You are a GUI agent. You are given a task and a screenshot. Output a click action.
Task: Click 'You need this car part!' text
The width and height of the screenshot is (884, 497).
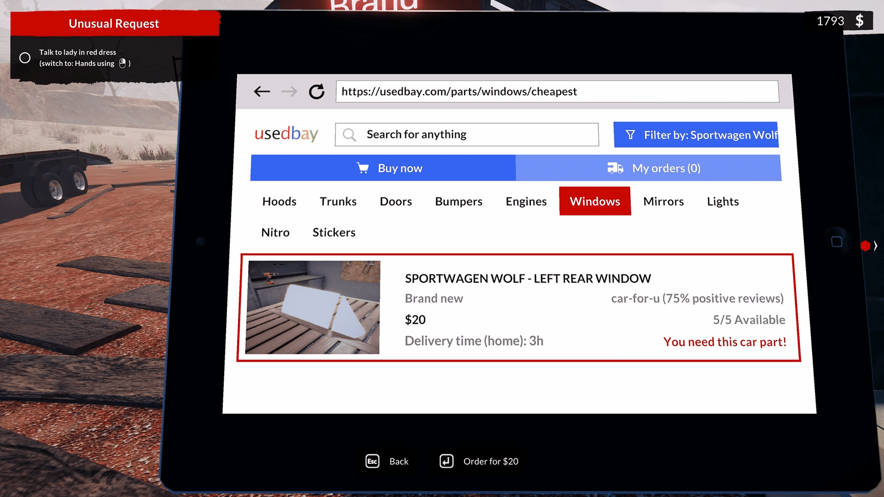pos(725,342)
